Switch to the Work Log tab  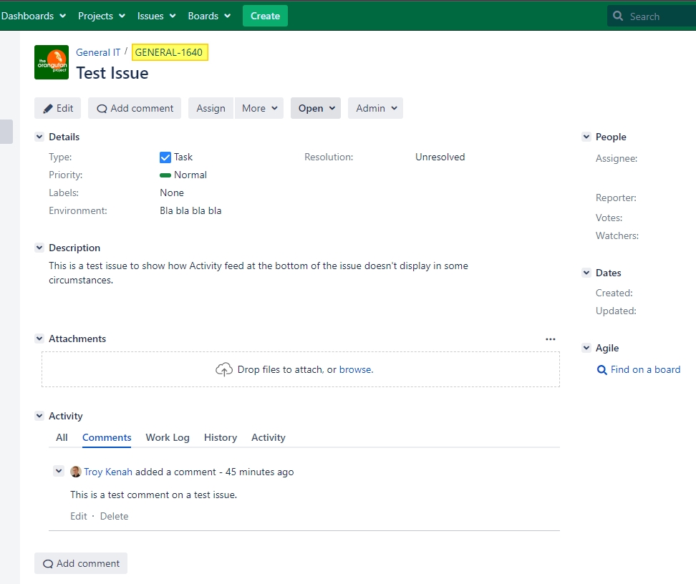pos(168,437)
